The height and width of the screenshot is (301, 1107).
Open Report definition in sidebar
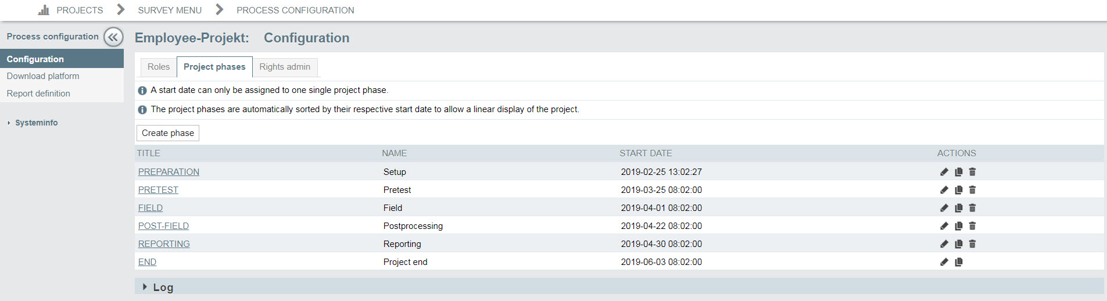pos(38,94)
